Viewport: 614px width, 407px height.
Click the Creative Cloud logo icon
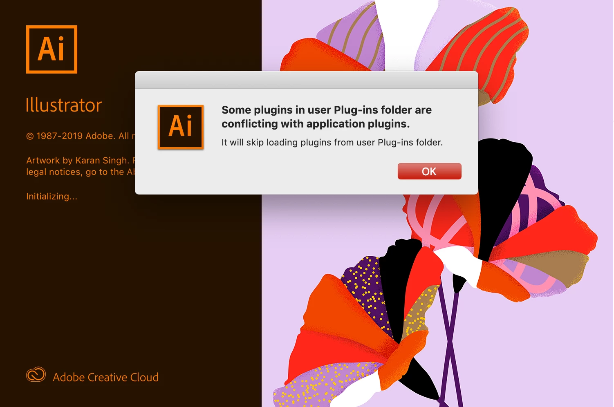point(36,374)
